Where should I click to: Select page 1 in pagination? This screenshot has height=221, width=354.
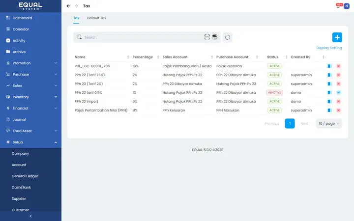[x=290, y=123]
